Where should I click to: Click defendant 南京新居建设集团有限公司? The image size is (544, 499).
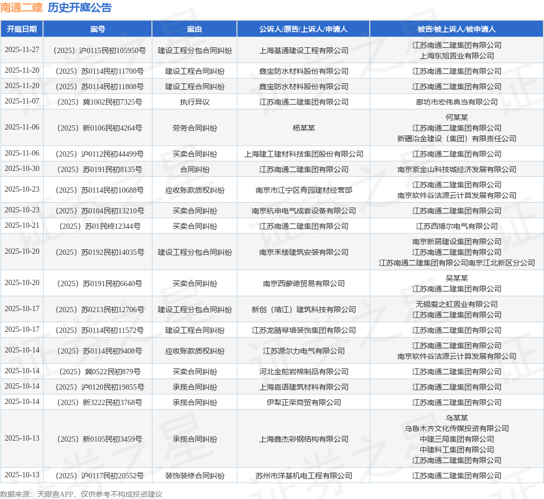(456, 242)
